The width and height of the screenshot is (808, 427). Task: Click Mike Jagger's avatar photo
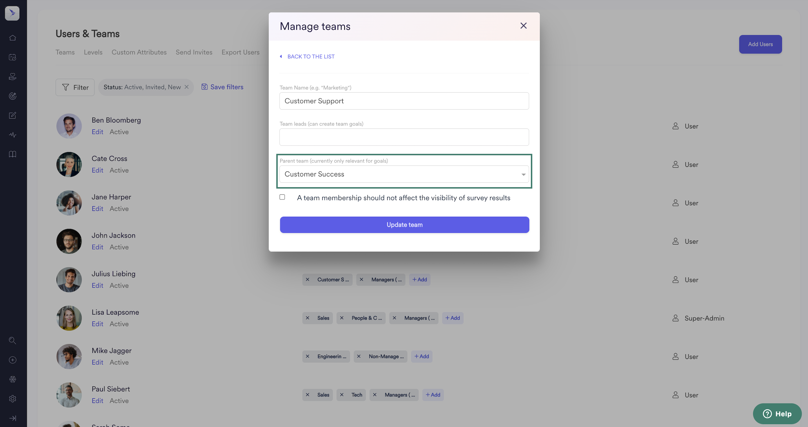pos(69,356)
